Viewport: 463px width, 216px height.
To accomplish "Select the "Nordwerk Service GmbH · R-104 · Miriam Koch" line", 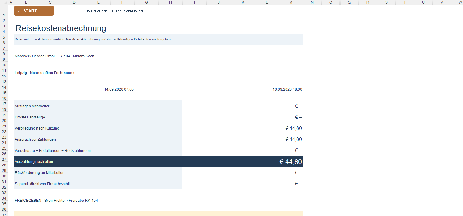I will click(x=54, y=56).
